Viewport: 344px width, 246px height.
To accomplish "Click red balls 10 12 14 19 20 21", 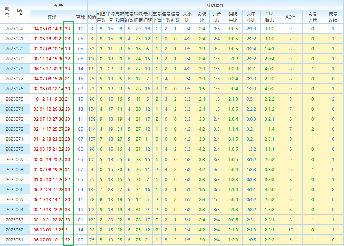I will click(52, 99).
